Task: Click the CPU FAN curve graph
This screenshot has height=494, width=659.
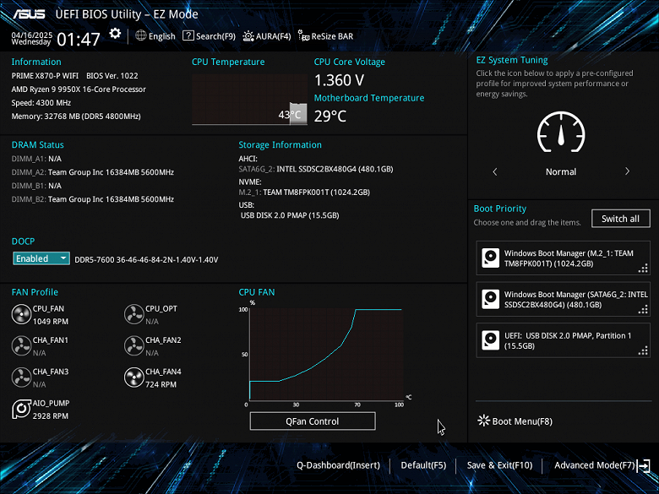Action: point(326,354)
